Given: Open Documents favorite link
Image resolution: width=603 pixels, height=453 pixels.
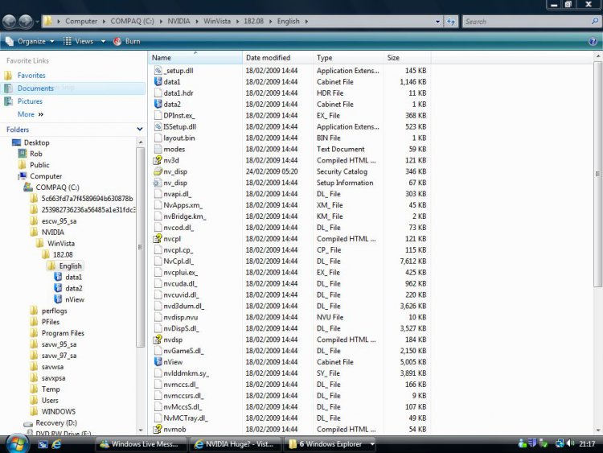Looking at the screenshot, I should click(x=35, y=89).
